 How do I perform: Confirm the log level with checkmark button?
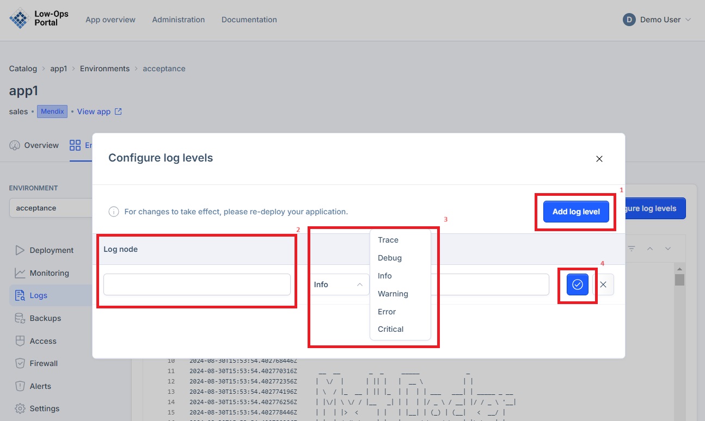[x=578, y=284]
